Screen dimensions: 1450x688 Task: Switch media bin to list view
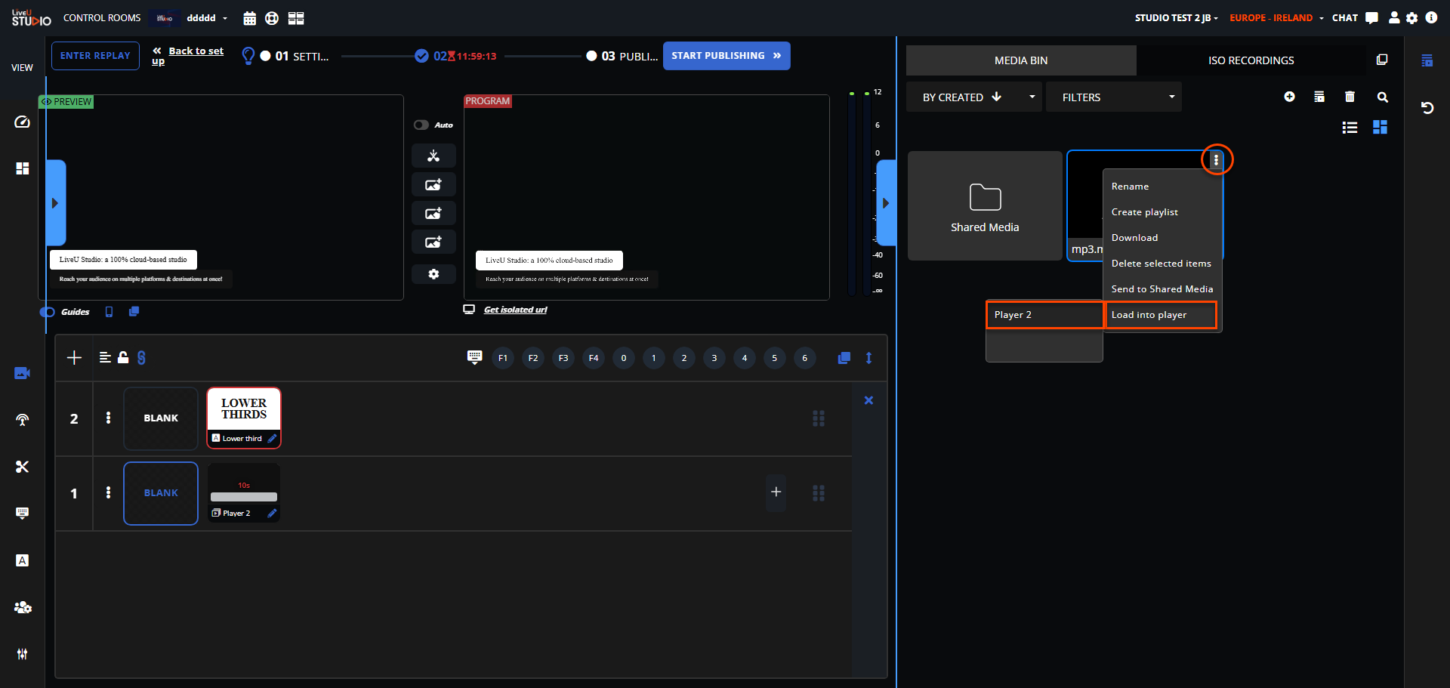(x=1350, y=128)
